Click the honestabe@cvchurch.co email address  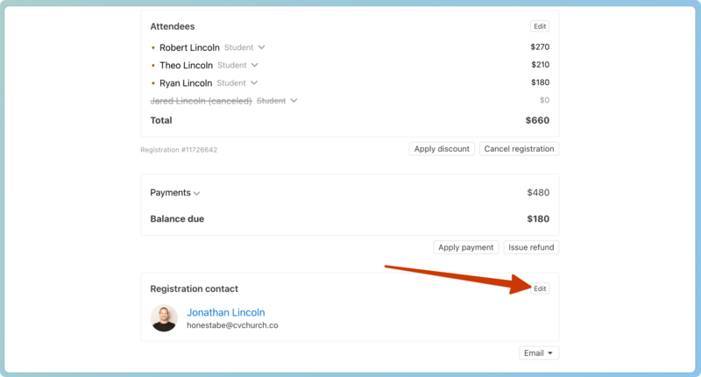232,325
